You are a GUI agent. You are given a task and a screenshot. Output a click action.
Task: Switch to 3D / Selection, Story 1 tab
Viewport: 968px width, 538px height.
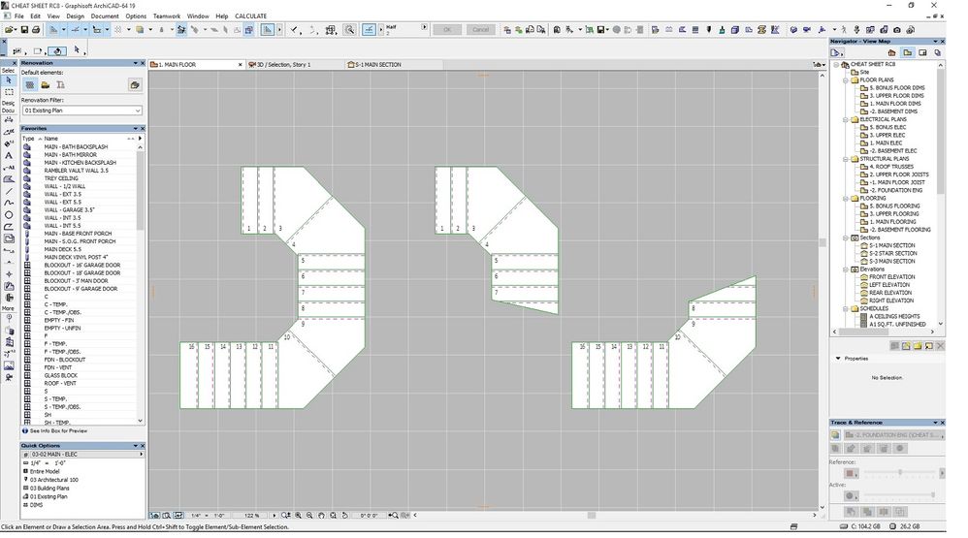pyautogui.click(x=295, y=64)
